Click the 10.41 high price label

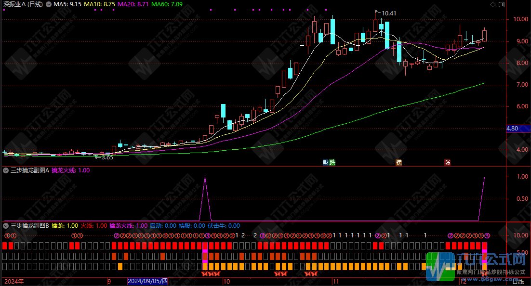click(388, 13)
